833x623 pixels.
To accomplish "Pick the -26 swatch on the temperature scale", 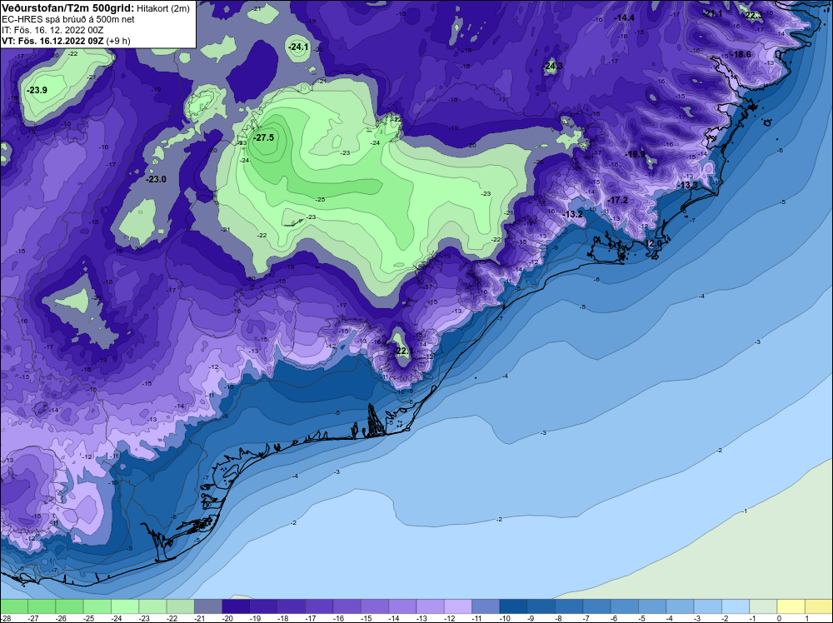I will point(69,606).
